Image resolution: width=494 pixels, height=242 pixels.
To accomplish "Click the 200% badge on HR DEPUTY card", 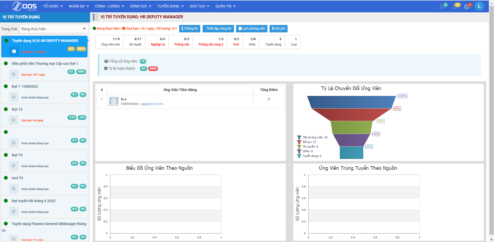I will [81, 49].
